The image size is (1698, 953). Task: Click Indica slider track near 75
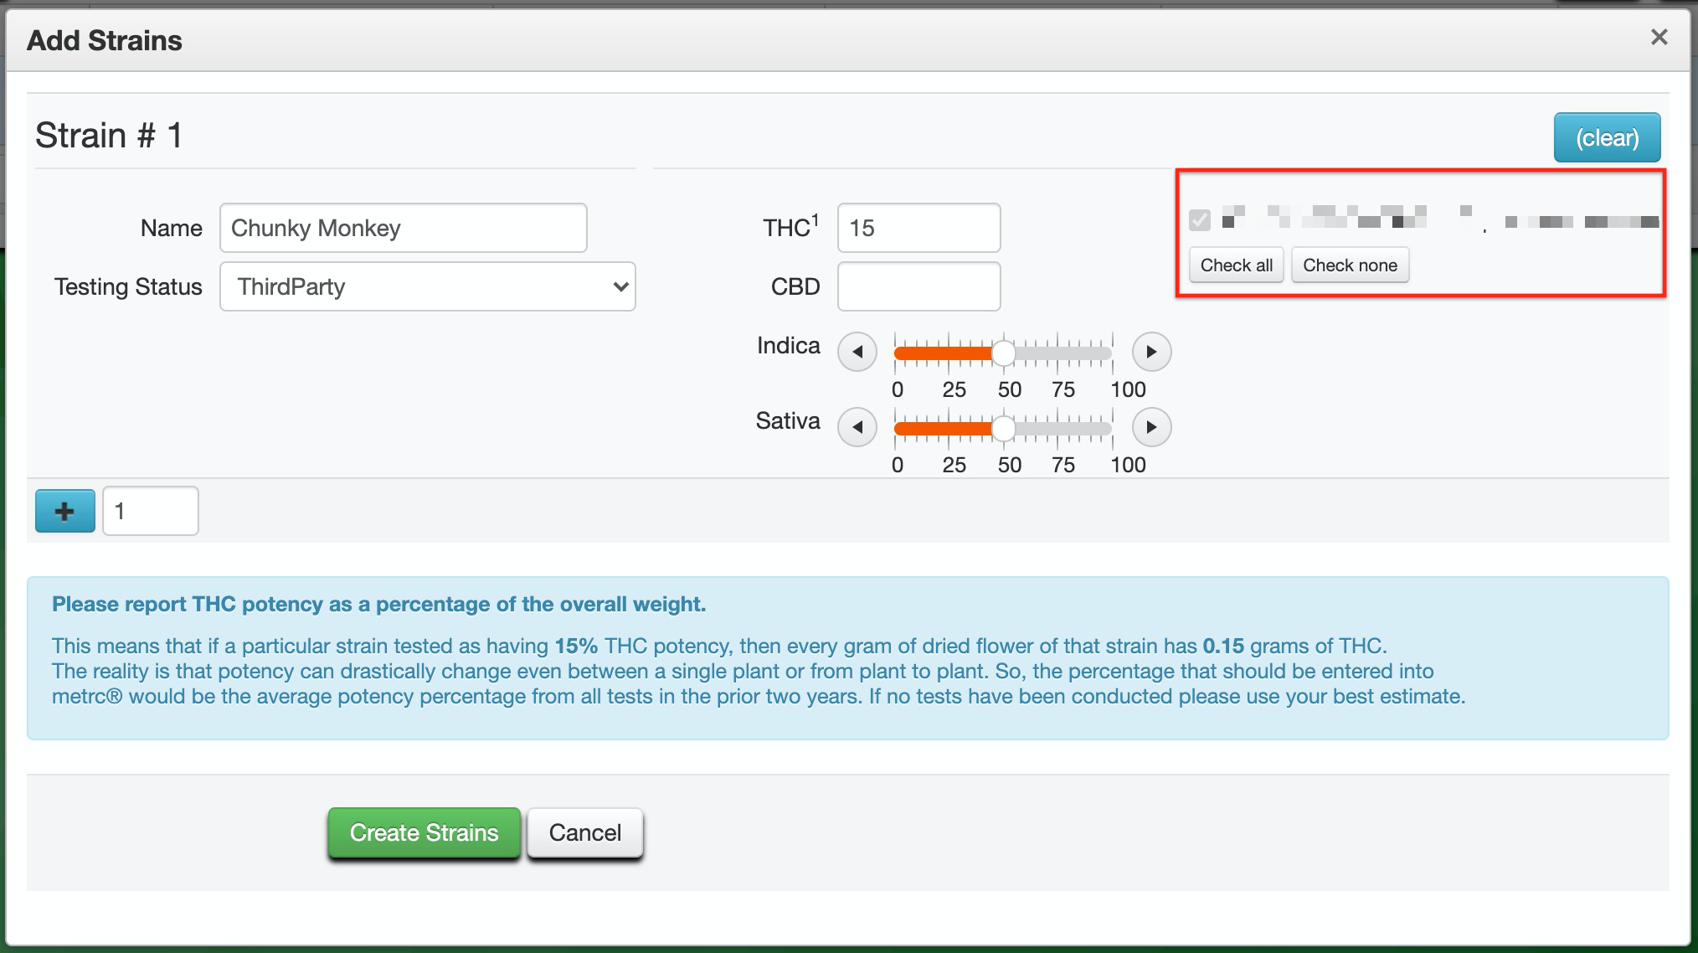[1058, 353]
